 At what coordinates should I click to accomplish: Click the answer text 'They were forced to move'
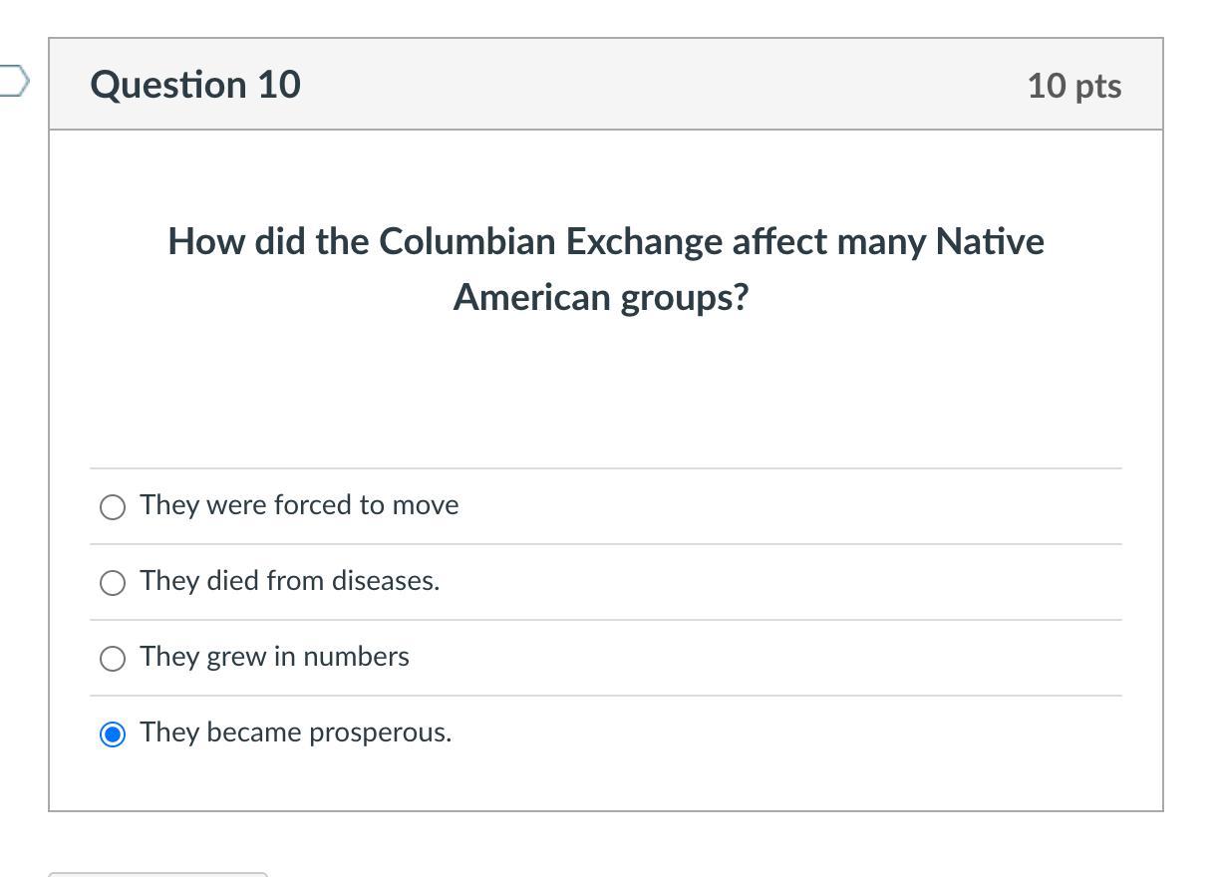coord(299,505)
